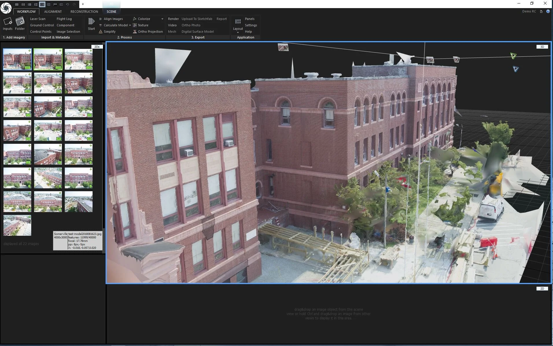
Task: Switch to the SCENE tab
Action: 111,12
